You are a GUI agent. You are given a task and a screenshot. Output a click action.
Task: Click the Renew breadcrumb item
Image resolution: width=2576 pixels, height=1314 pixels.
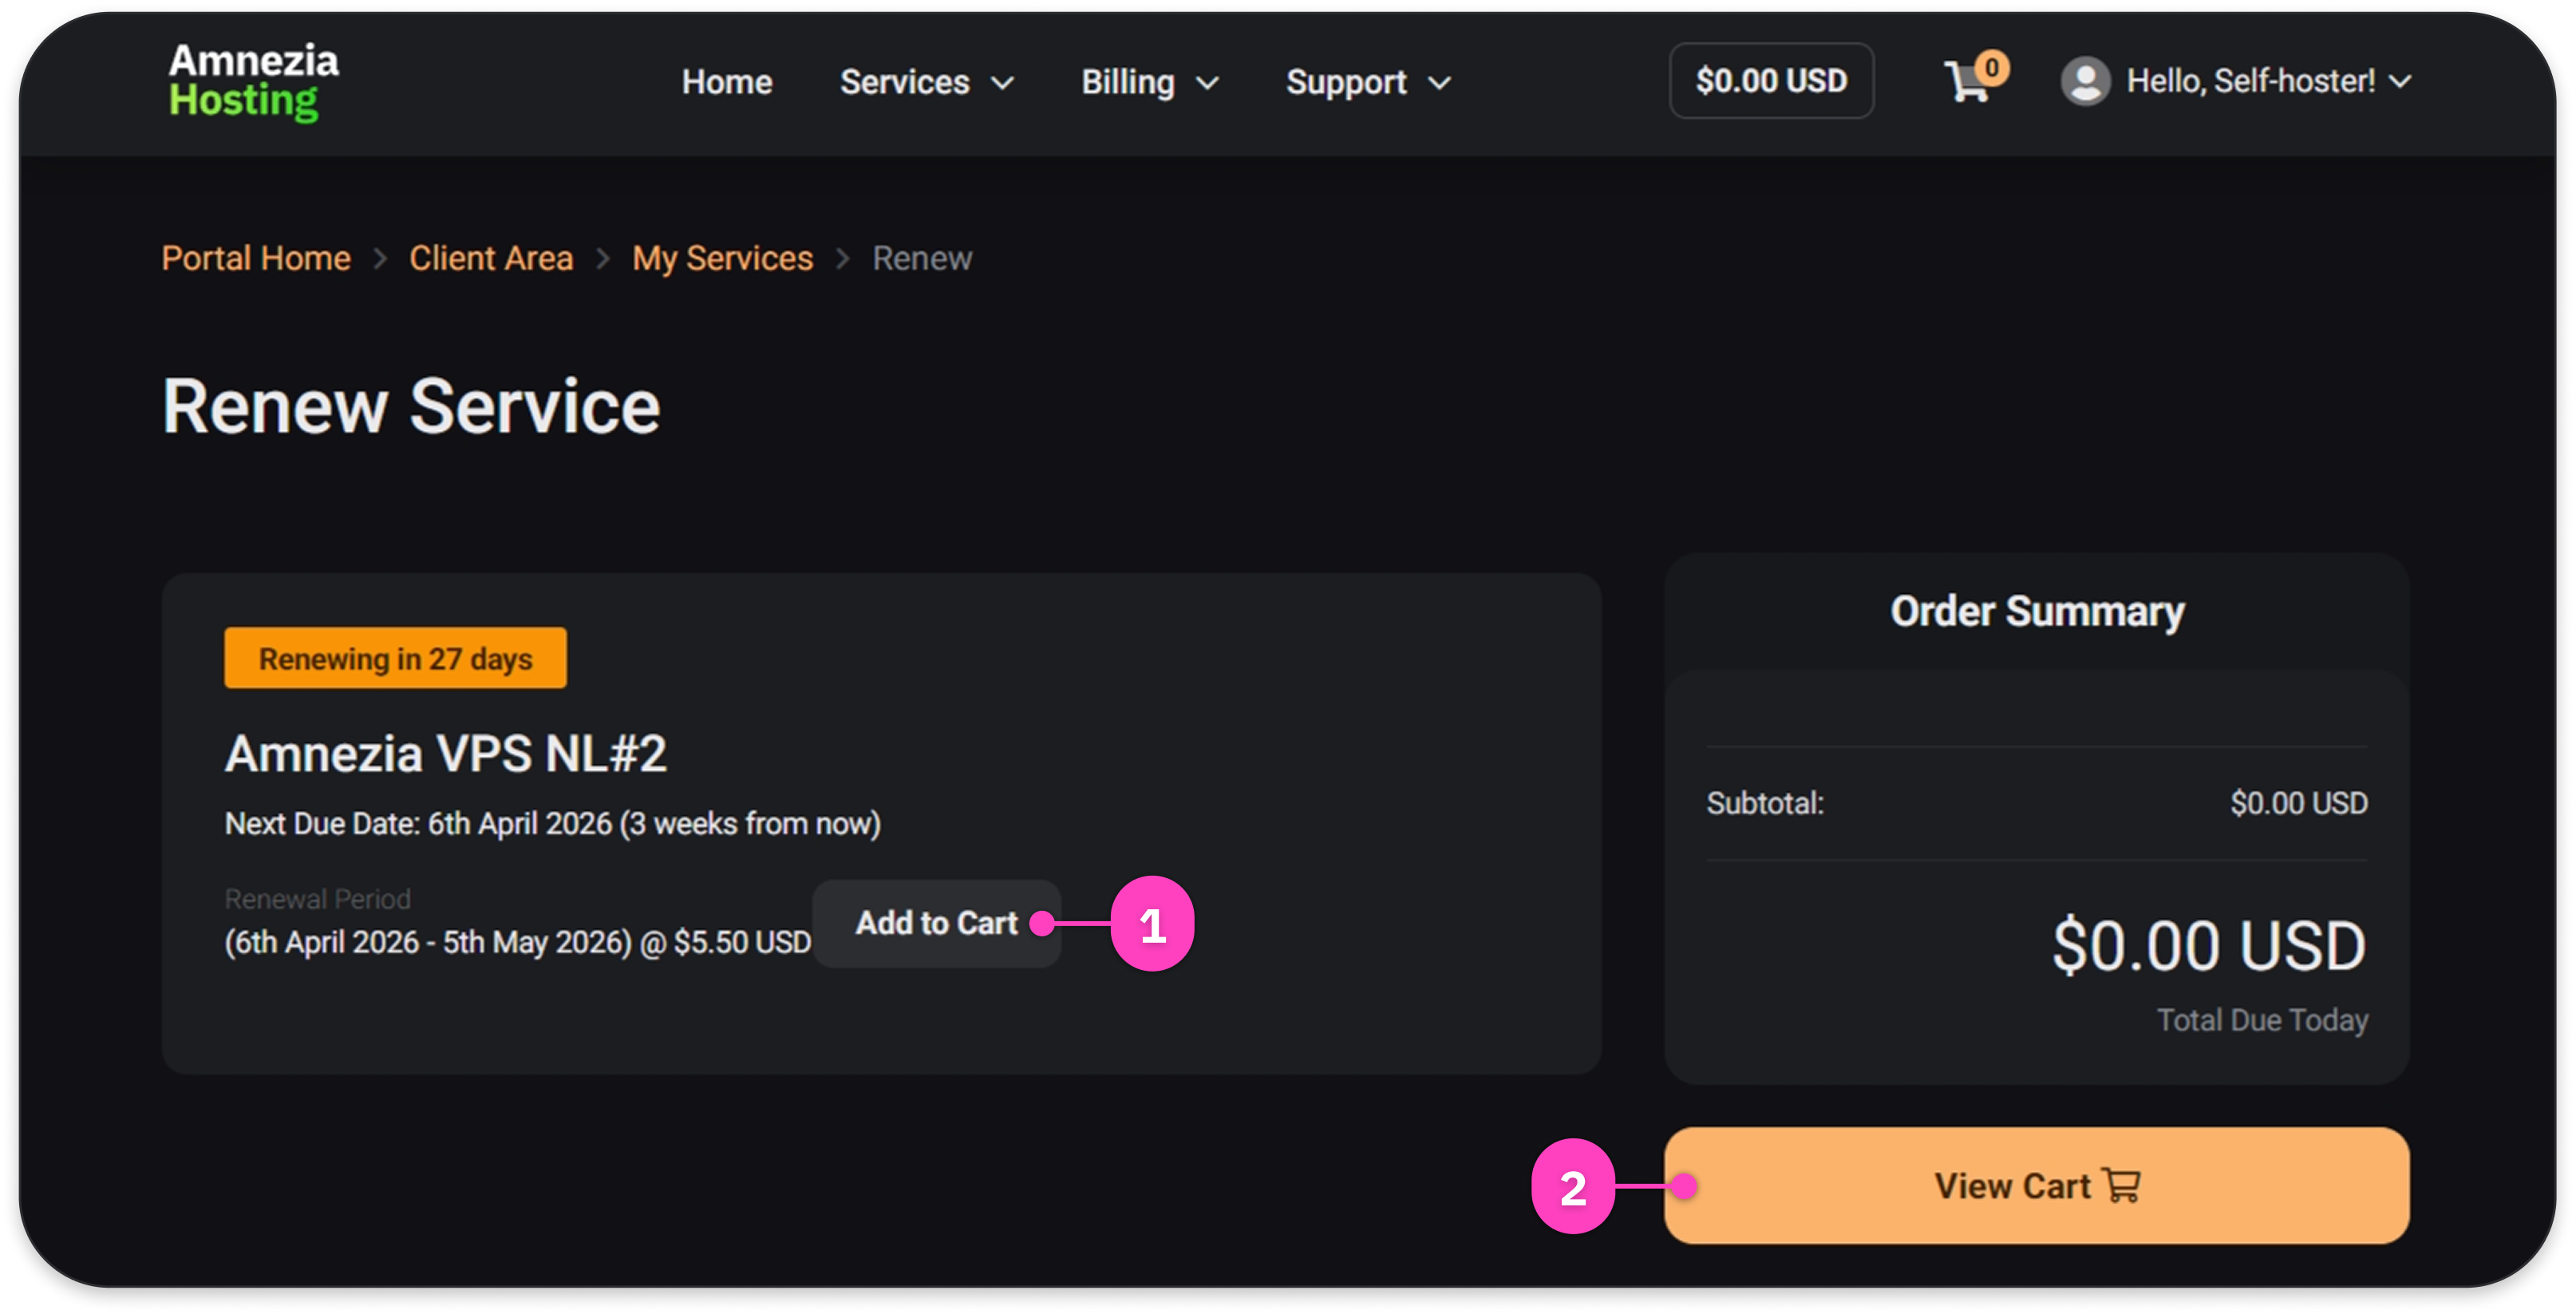point(922,258)
